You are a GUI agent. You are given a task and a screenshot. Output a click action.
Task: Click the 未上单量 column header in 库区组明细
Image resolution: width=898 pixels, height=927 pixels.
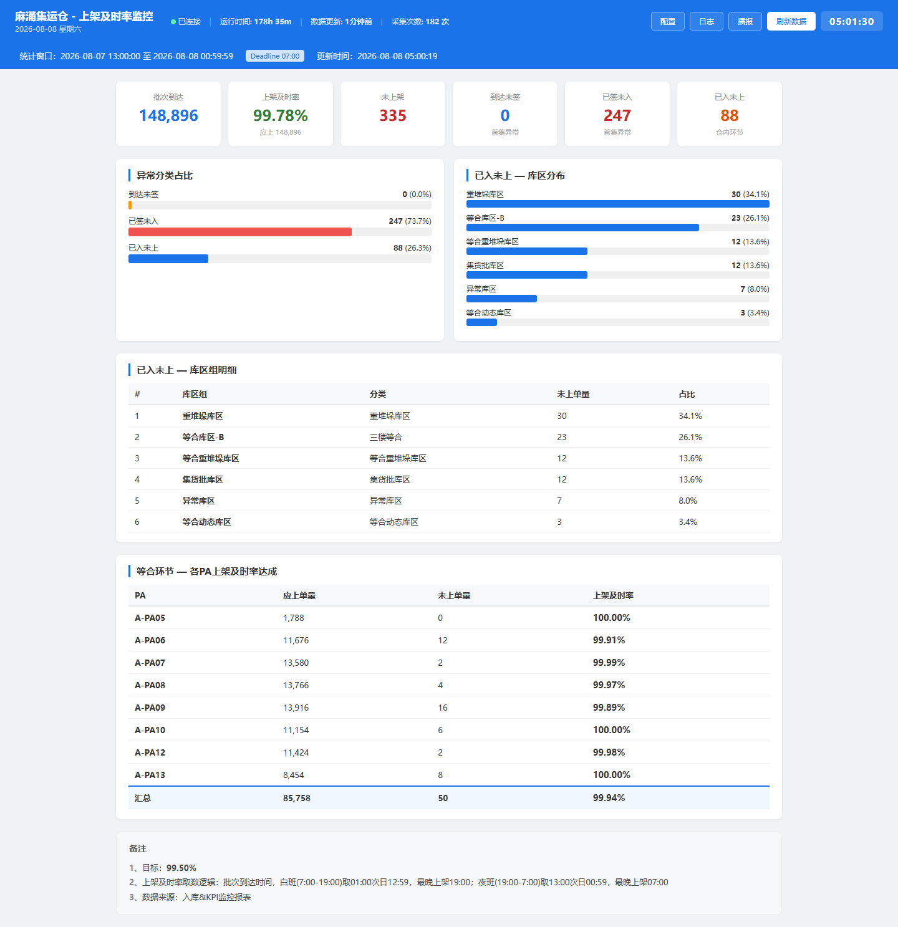pos(573,394)
